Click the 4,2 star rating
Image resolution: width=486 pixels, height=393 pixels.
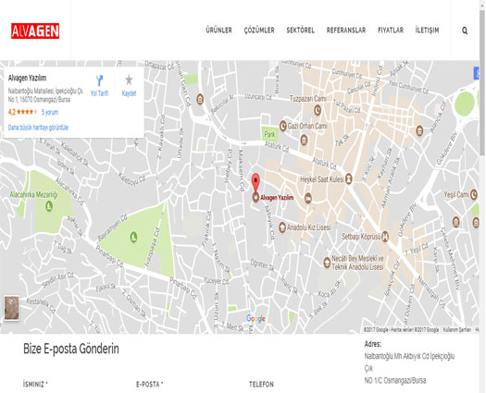click(x=22, y=112)
